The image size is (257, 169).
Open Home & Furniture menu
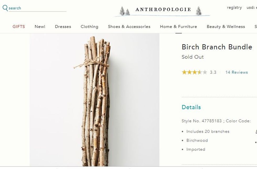pos(178,26)
